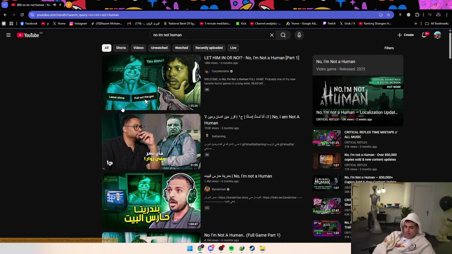This screenshot has height=254, width=452.
Task: Select the Recently uploaded filter chip
Action: pyautogui.click(x=209, y=48)
